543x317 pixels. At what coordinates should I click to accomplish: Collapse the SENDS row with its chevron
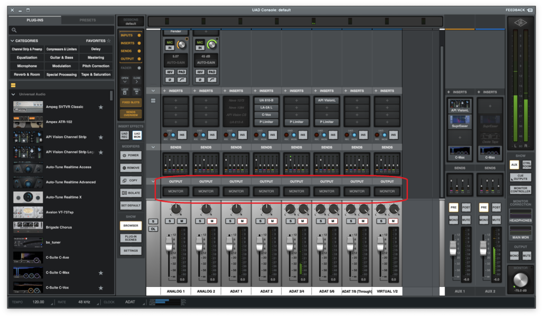(153, 147)
